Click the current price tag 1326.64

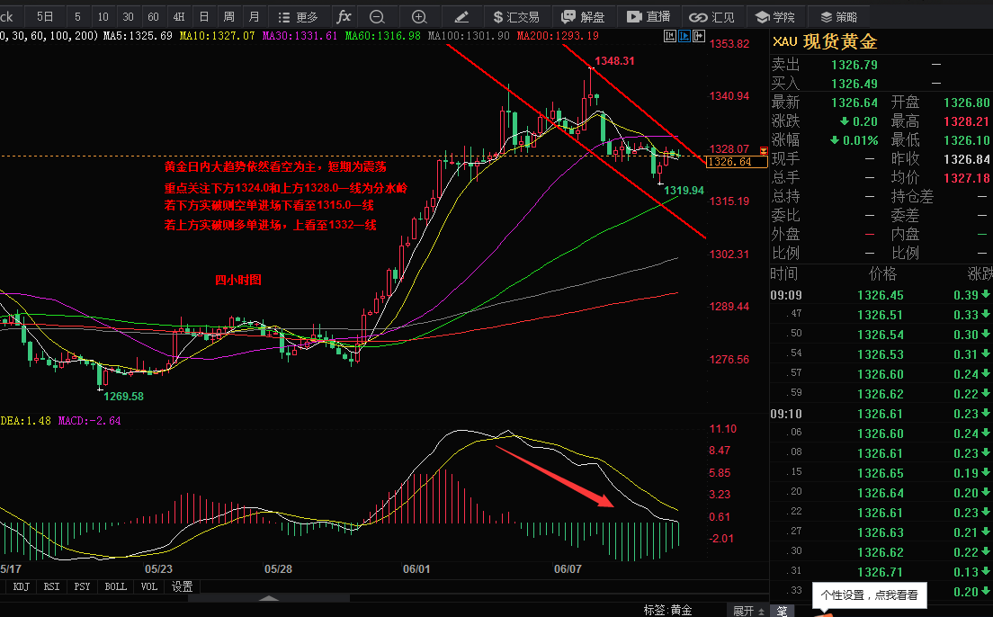coord(737,162)
